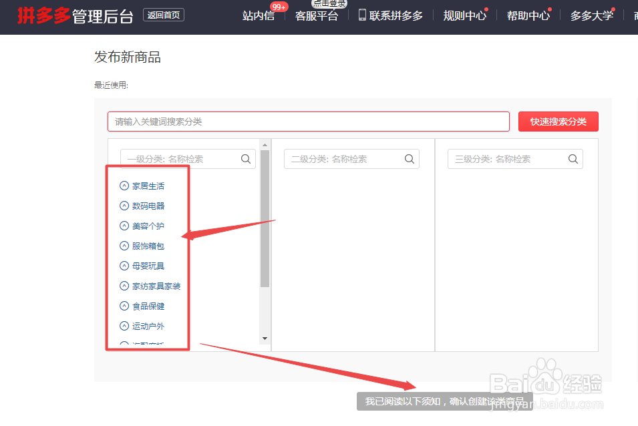Click the 二级分类 search magnifier icon

410,159
